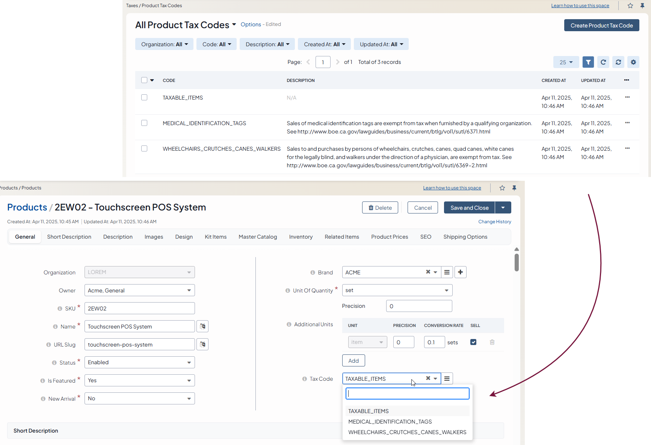Viewport: 651px width, 445px height.
Task: Uncheck the Sell checkbox for item unit
Action: (x=473, y=342)
